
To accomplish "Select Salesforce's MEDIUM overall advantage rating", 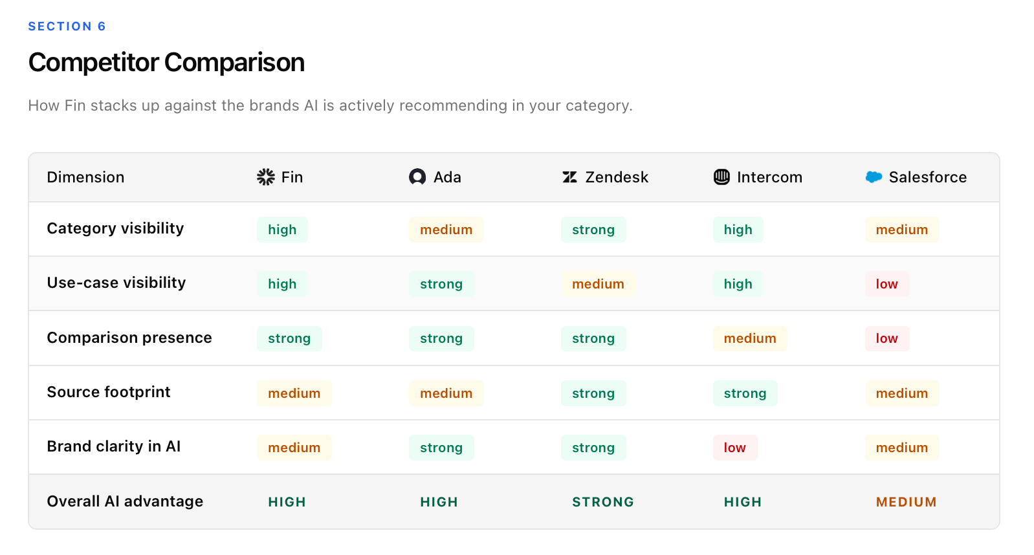I will pyautogui.click(x=906, y=502).
